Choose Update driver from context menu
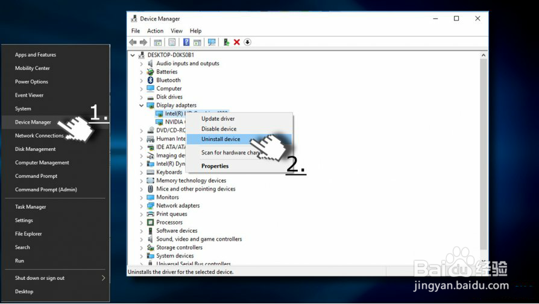This screenshot has width=539, height=304. point(239,119)
